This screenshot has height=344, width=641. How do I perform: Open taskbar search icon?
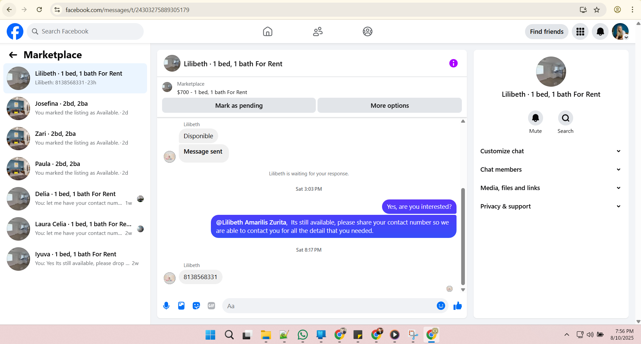[x=229, y=335]
